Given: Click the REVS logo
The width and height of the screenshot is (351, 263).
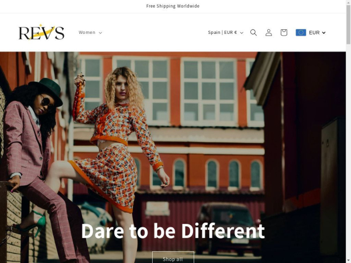Looking at the screenshot, I should 42,32.
